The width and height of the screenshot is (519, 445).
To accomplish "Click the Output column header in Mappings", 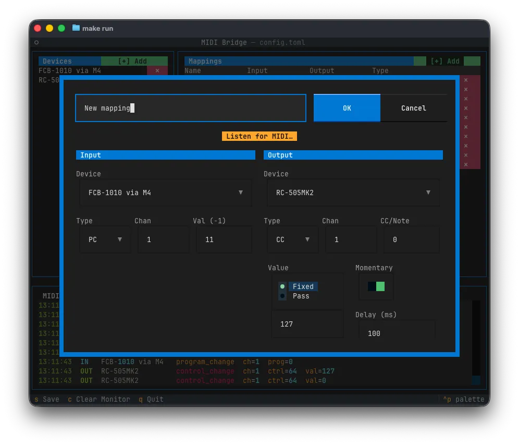I will (322, 70).
